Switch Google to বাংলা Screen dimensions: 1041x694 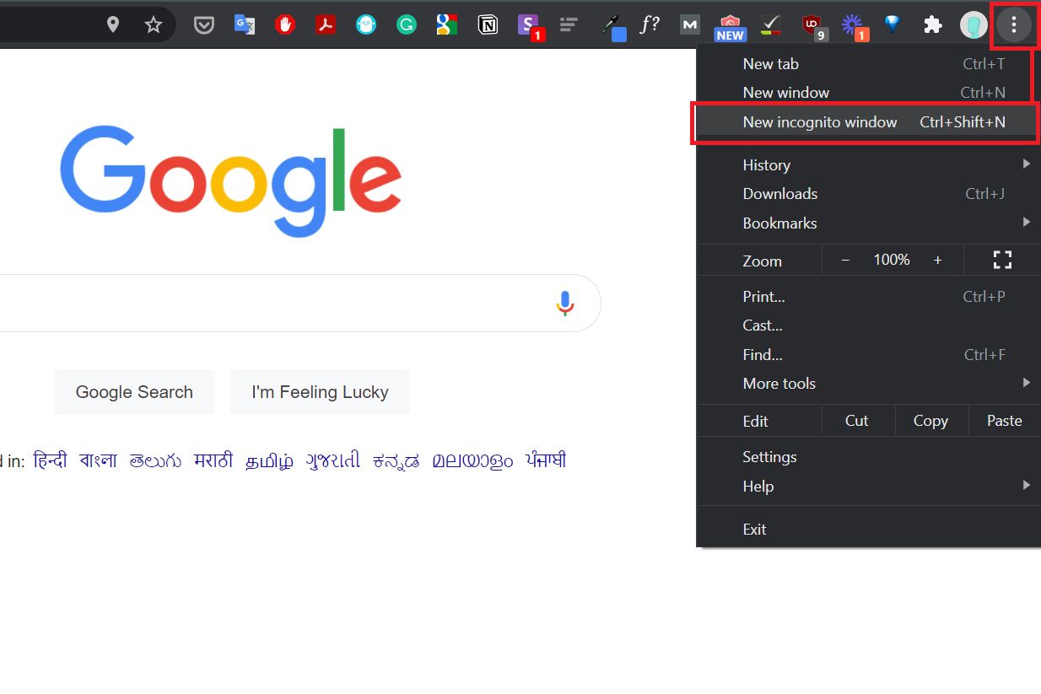click(99, 460)
